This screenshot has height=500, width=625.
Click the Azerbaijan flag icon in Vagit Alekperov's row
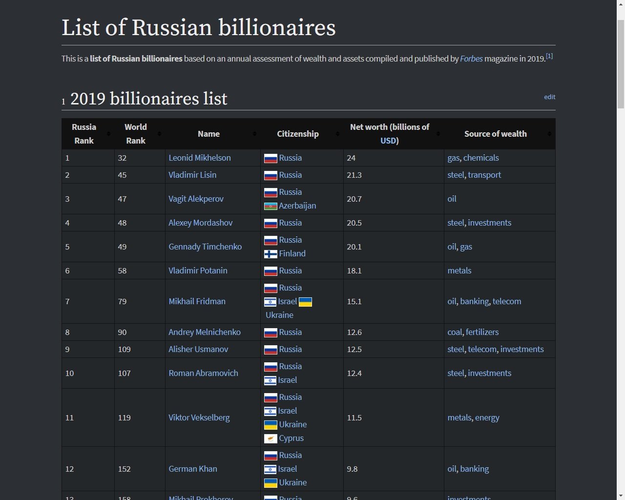point(271,206)
